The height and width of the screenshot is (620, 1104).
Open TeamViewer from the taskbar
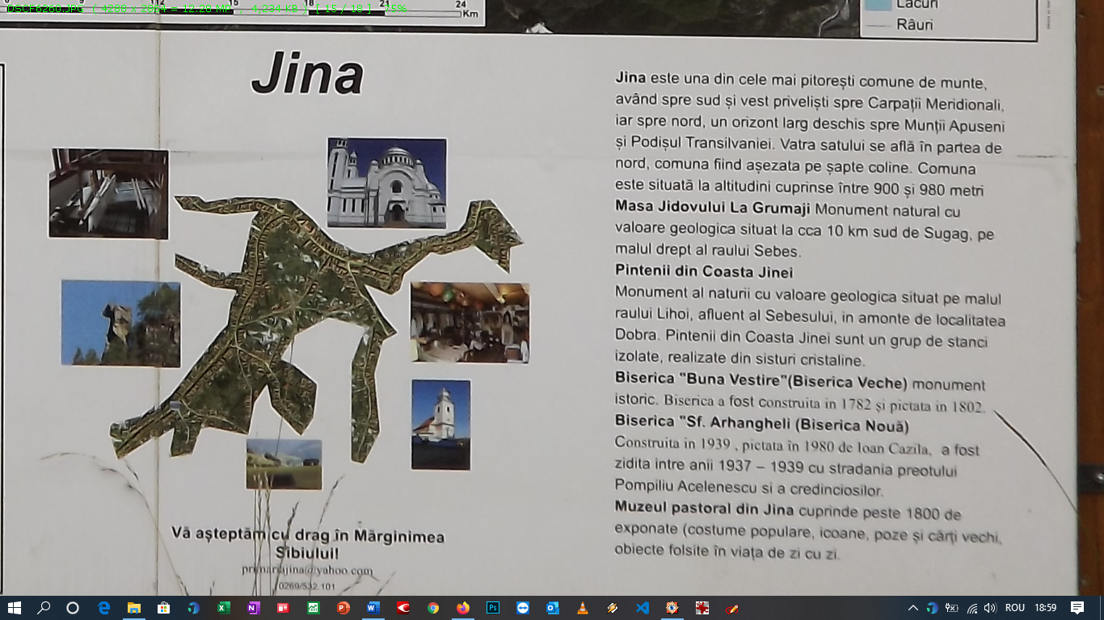(523, 608)
